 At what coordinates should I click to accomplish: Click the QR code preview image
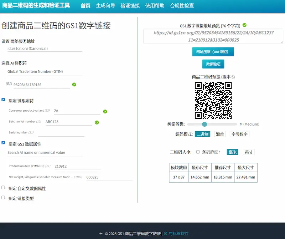213,101
